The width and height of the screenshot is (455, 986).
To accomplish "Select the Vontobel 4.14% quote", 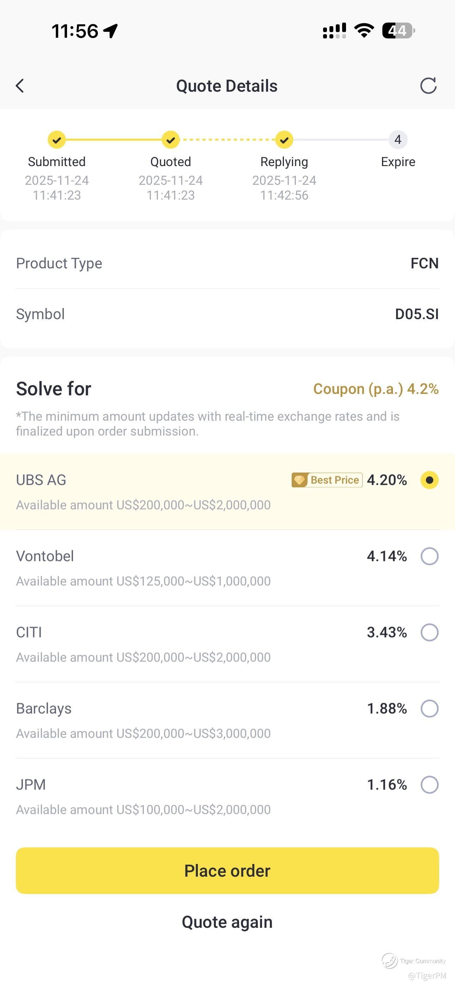I will tap(227, 568).
